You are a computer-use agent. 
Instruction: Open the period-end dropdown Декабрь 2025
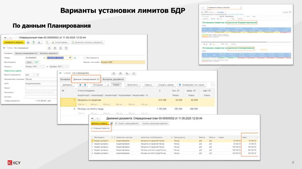65,67
